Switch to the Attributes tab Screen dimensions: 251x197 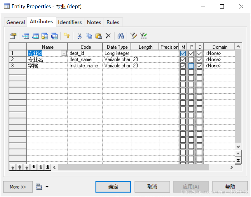click(41, 22)
